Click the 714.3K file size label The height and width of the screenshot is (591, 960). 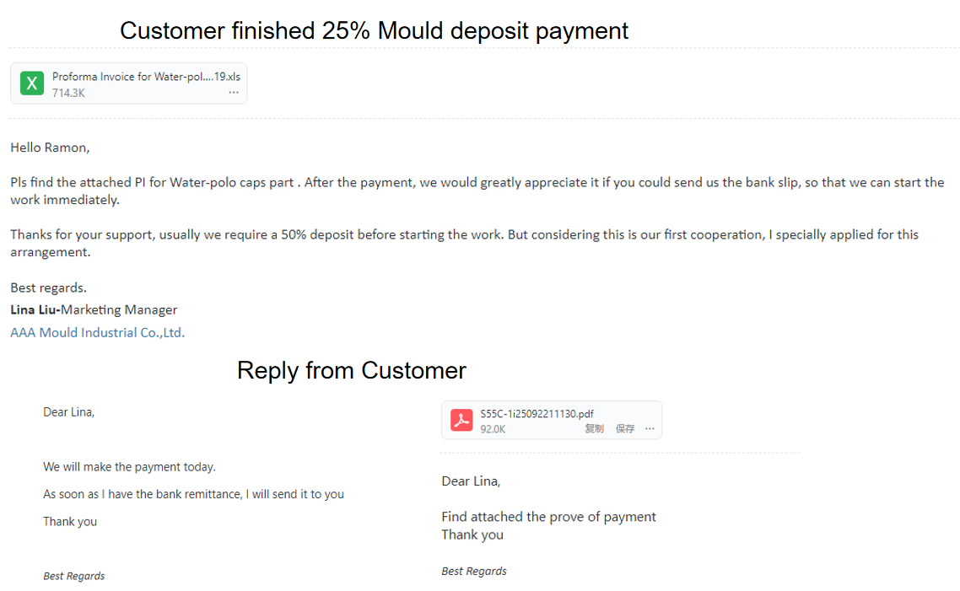[68, 93]
